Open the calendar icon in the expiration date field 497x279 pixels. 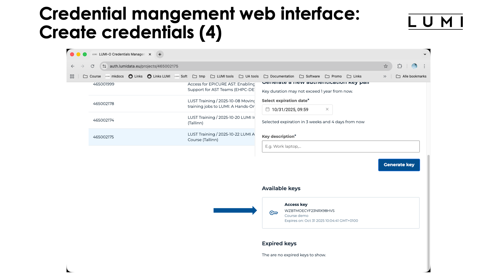point(268,110)
